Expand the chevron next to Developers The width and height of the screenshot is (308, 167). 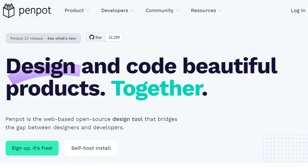tap(132, 11)
